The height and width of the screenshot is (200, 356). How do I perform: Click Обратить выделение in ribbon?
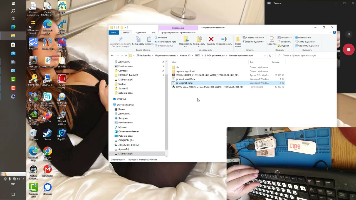tap(307, 46)
